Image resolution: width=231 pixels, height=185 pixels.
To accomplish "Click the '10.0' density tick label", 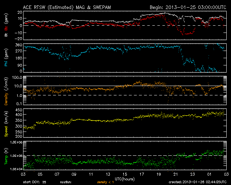I will tap(18, 86).
